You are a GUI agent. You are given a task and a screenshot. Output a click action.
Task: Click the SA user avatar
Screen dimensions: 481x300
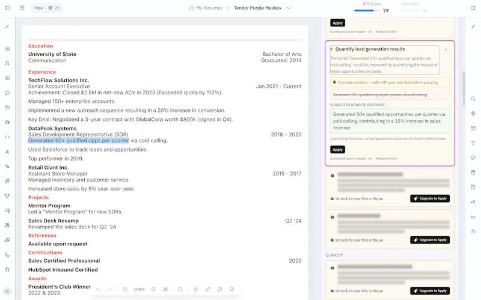coord(7,291)
